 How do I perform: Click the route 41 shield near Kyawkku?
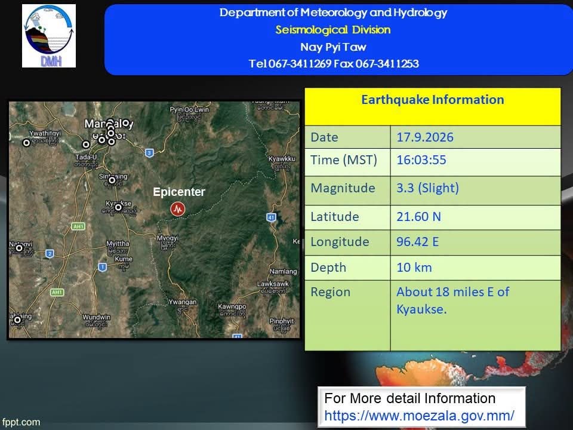(271, 217)
